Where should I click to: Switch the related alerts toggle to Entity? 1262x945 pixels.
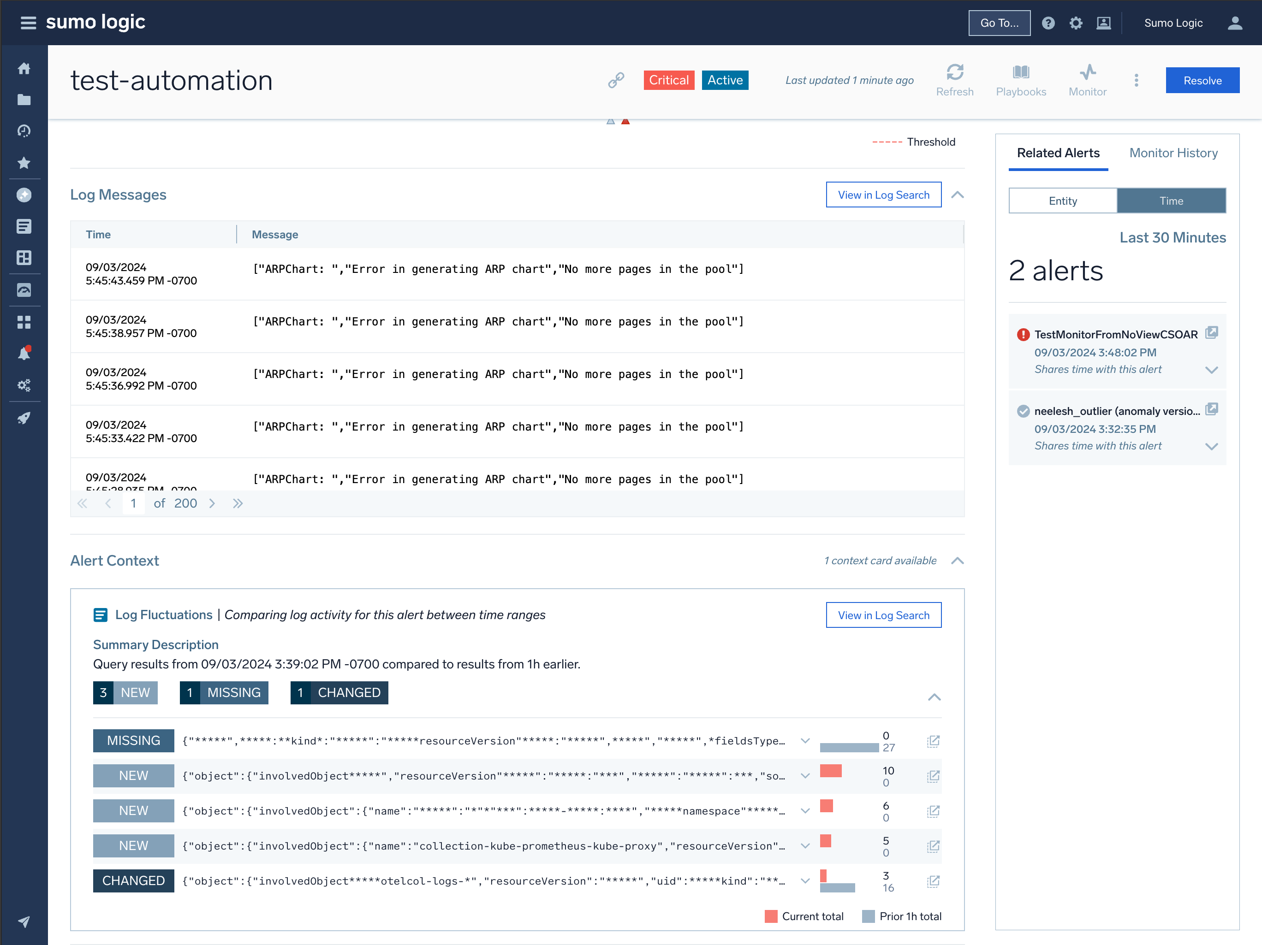coord(1062,201)
